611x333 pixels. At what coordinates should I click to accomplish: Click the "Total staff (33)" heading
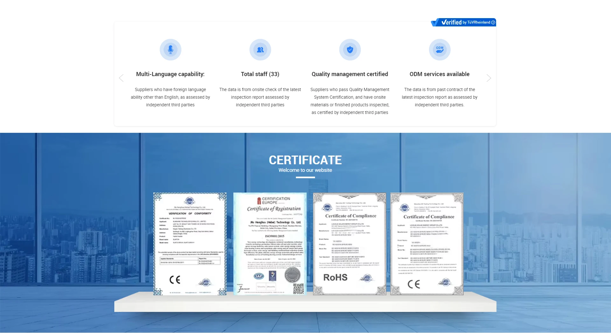click(260, 74)
